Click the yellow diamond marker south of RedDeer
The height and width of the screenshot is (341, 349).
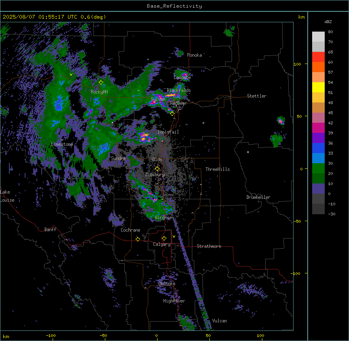point(172,114)
